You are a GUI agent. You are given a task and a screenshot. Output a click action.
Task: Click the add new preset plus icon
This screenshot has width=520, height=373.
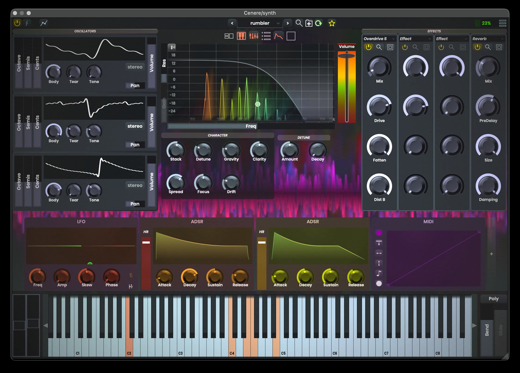309,23
